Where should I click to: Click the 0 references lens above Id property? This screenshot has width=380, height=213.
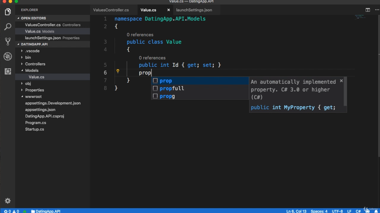click(152, 58)
